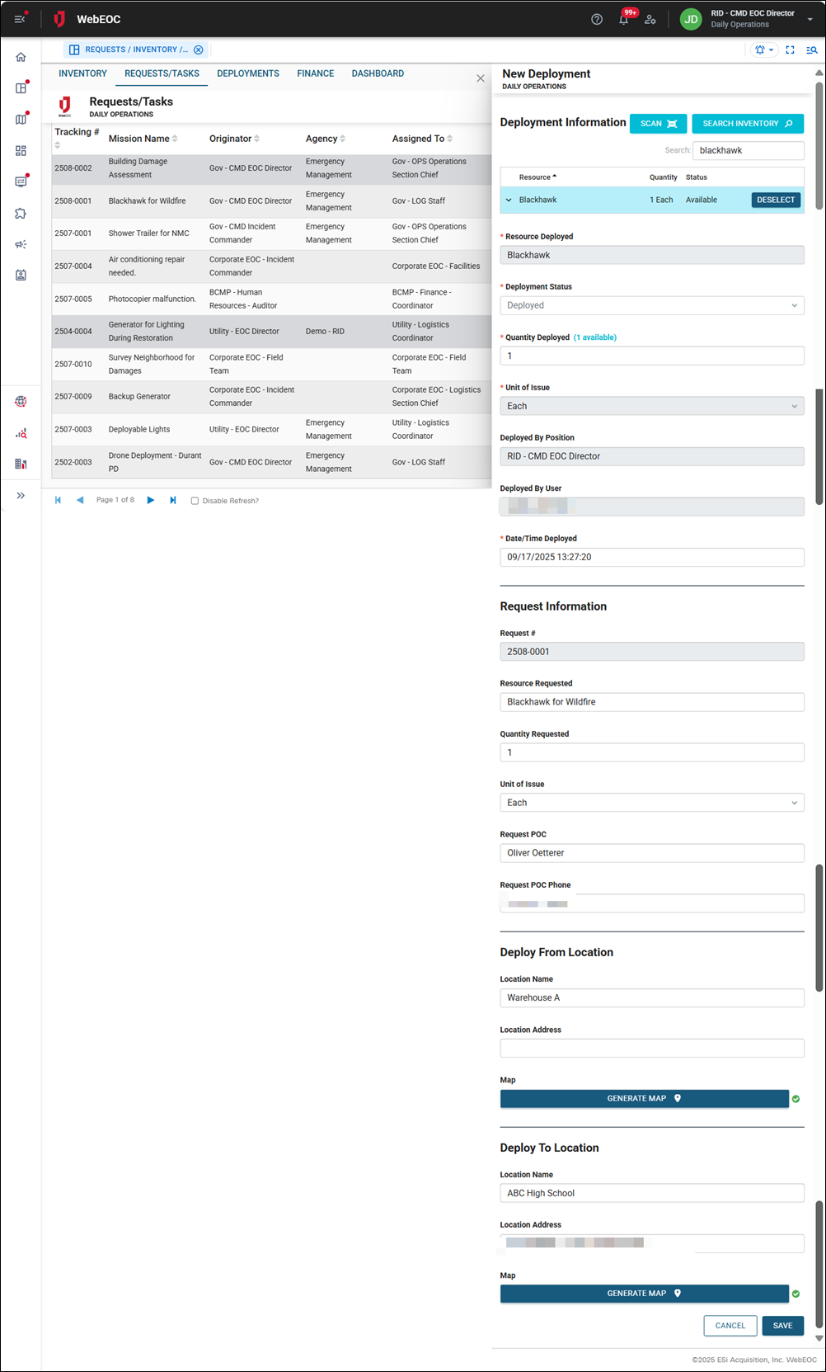826x1372 pixels.
Task: Generate map for Deploy To Location
Action: click(645, 1294)
